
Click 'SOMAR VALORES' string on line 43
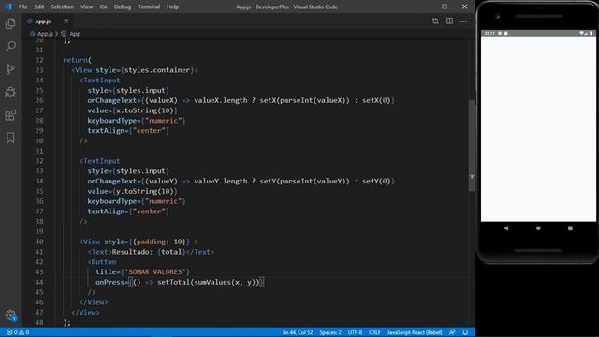[x=155, y=271]
